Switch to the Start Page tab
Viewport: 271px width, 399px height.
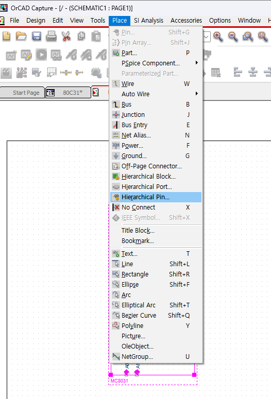(x=23, y=93)
